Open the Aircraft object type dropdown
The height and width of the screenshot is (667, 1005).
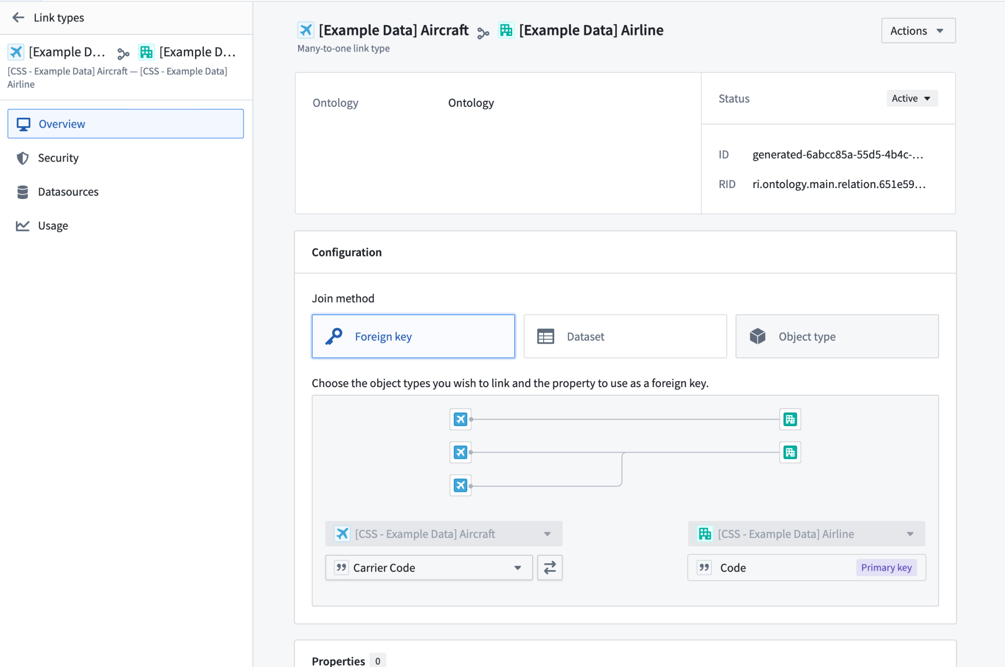443,534
